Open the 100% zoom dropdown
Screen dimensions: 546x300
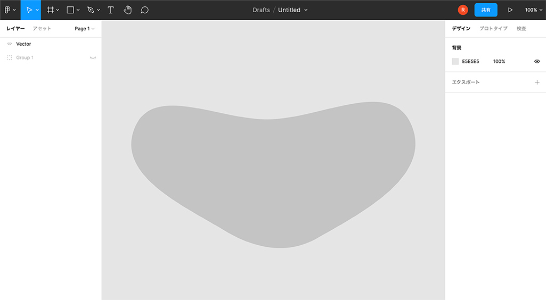click(533, 10)
